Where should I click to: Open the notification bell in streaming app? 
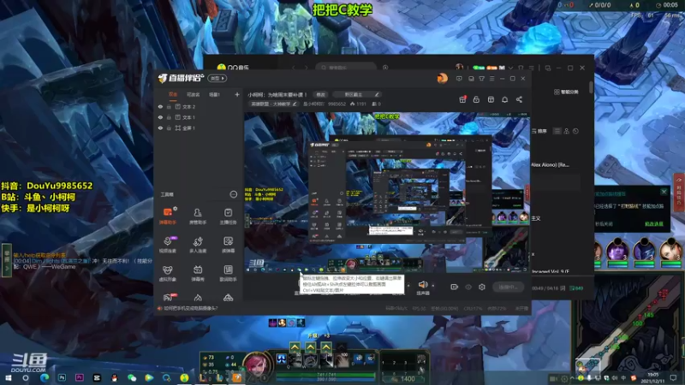[504, 99]
